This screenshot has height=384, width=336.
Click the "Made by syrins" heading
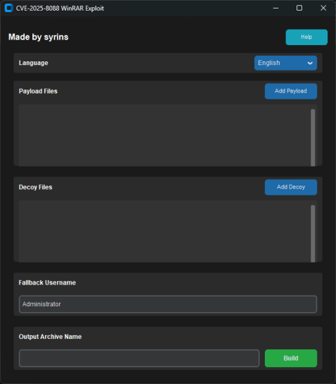click(x=38, y=37)
